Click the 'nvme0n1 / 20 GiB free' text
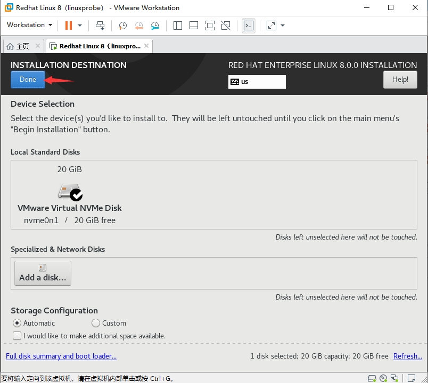 click(70, 220)
